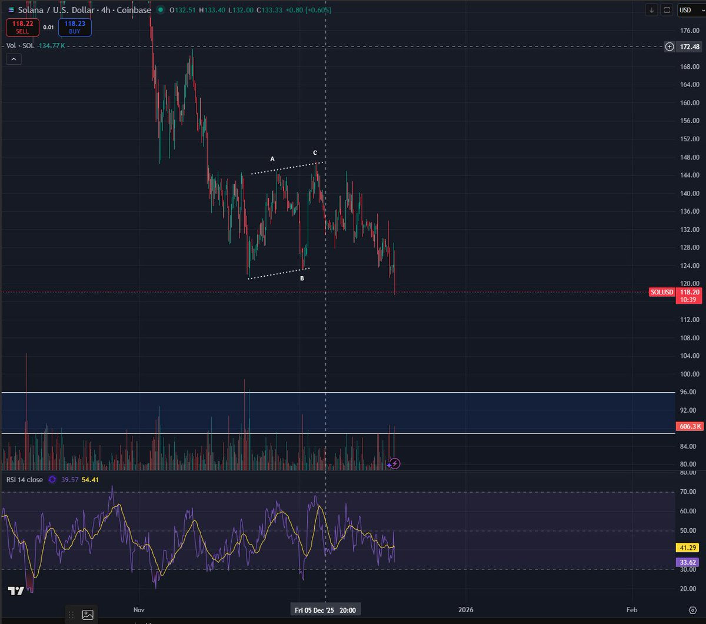Click the 96.00 price axis label
This screenshot has width=706, height=624.
688,392
